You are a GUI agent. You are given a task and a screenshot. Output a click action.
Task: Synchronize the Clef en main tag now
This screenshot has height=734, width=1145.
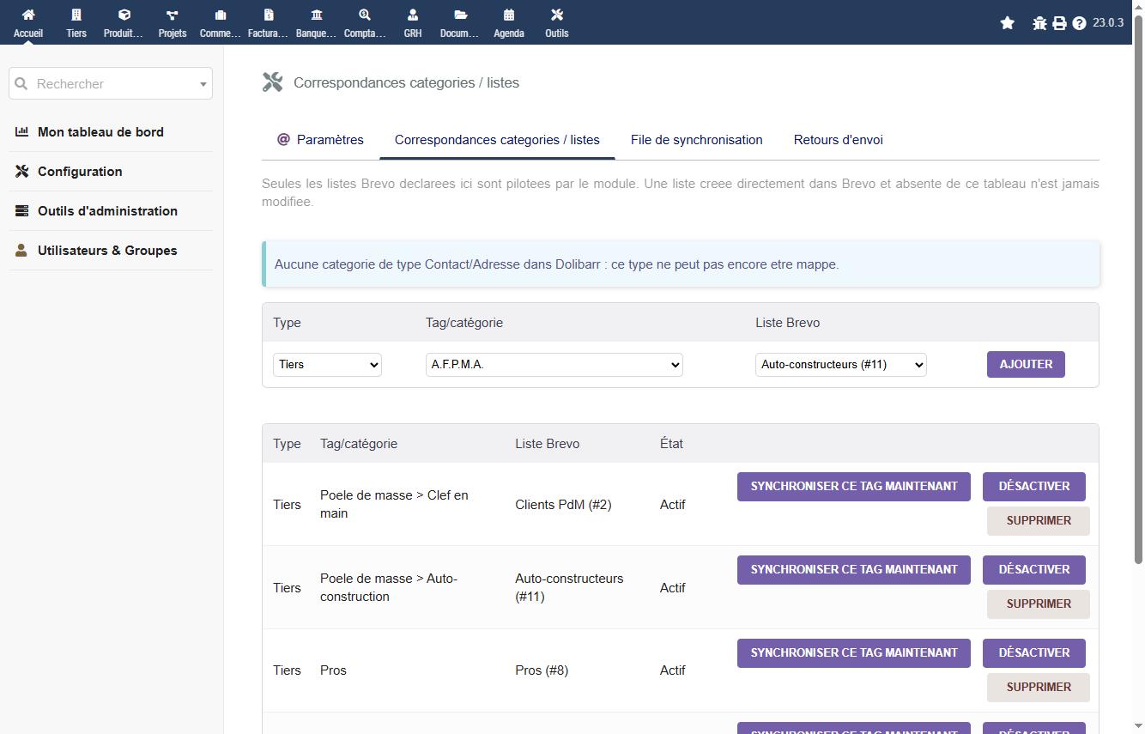(x=854, y=486)
